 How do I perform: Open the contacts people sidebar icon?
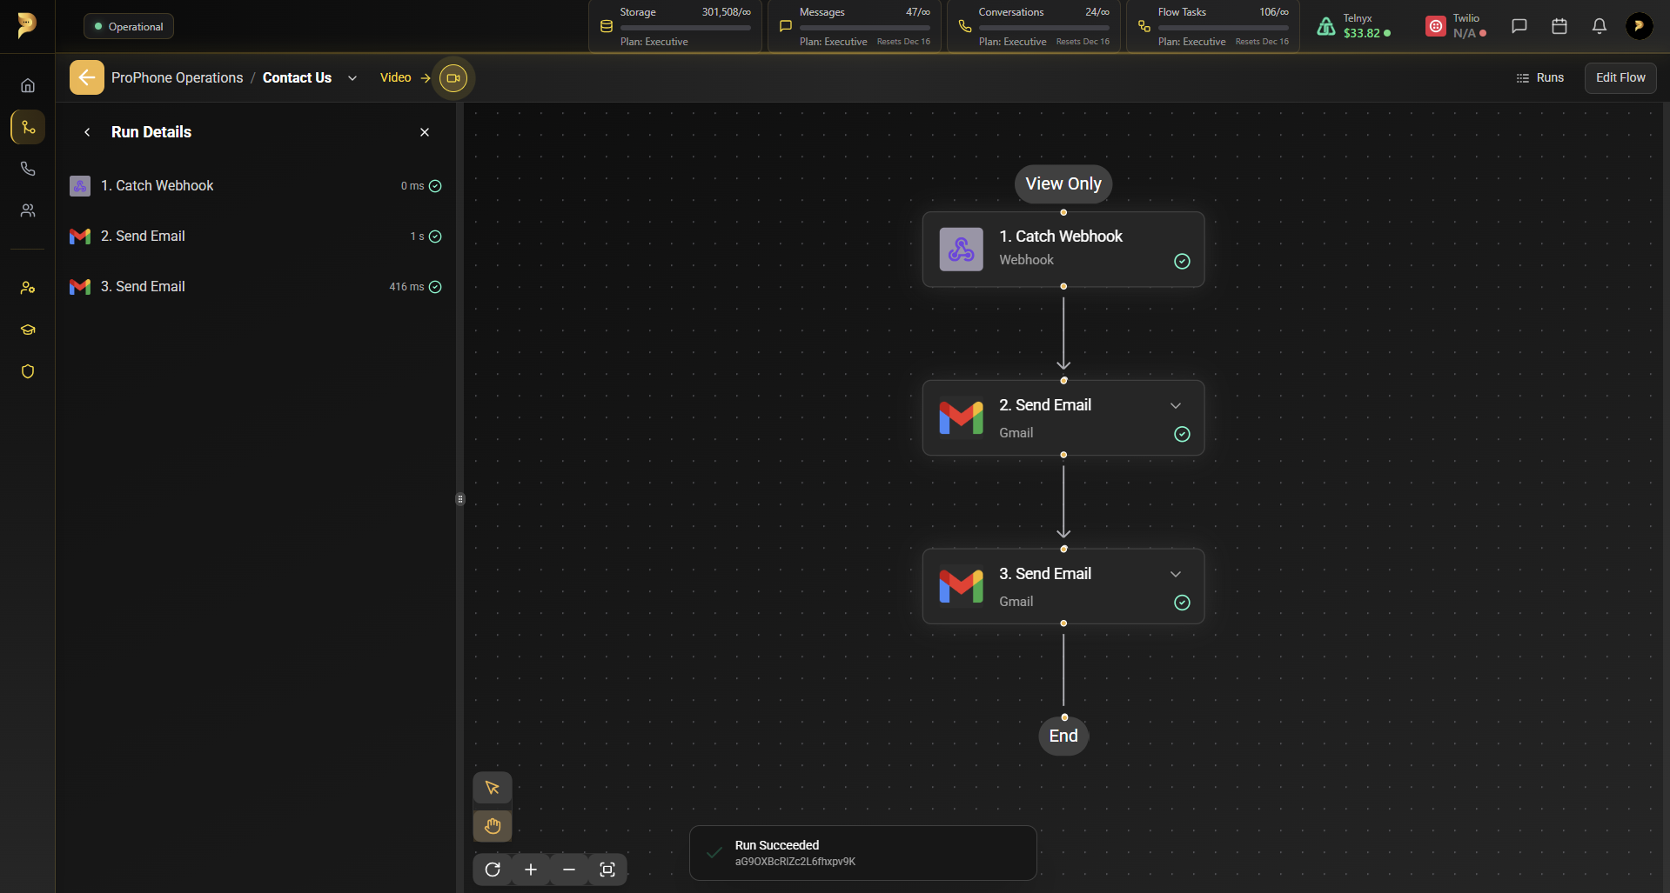tap(28, 210)
